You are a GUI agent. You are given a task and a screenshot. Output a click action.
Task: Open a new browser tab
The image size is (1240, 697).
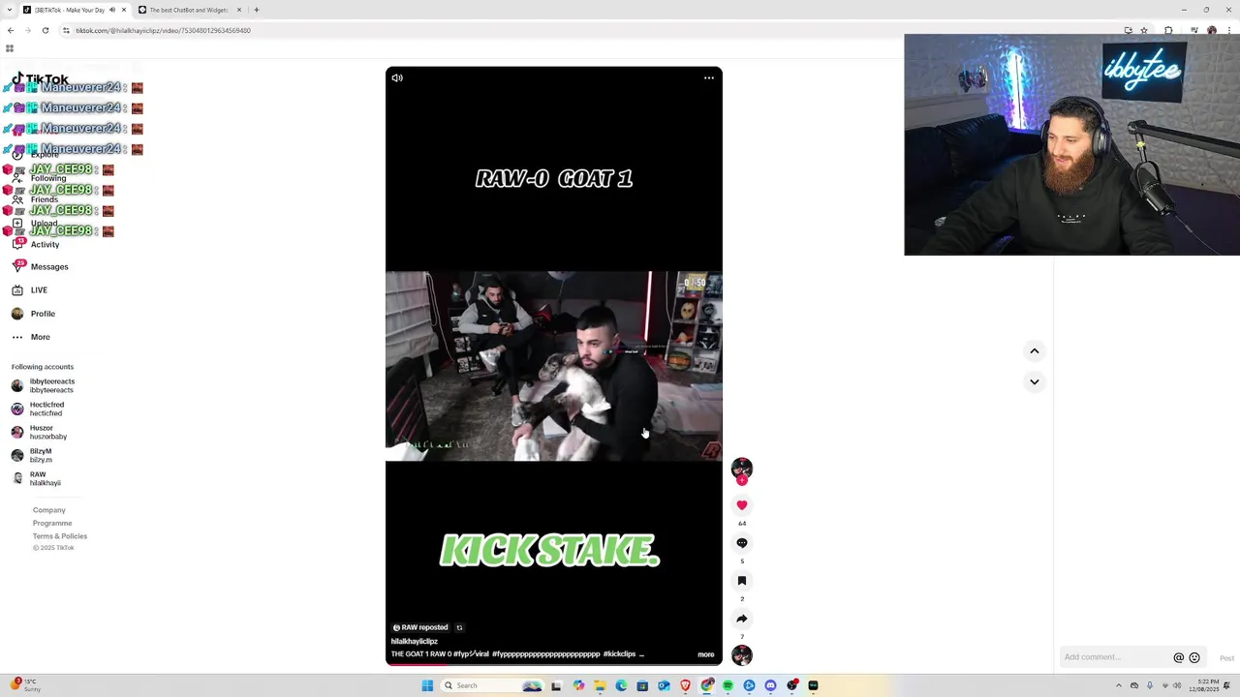point(257,10)
